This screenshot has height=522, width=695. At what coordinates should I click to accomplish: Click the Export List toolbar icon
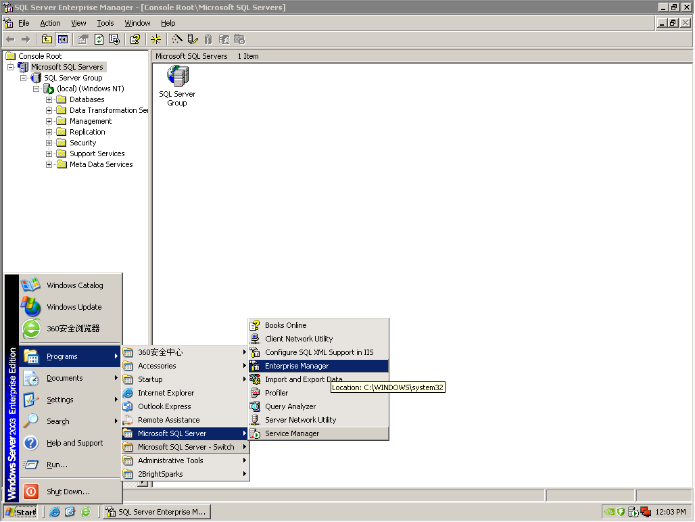tap(113, 39)
